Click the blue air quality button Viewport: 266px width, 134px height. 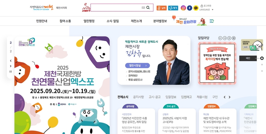coord(173,8)
